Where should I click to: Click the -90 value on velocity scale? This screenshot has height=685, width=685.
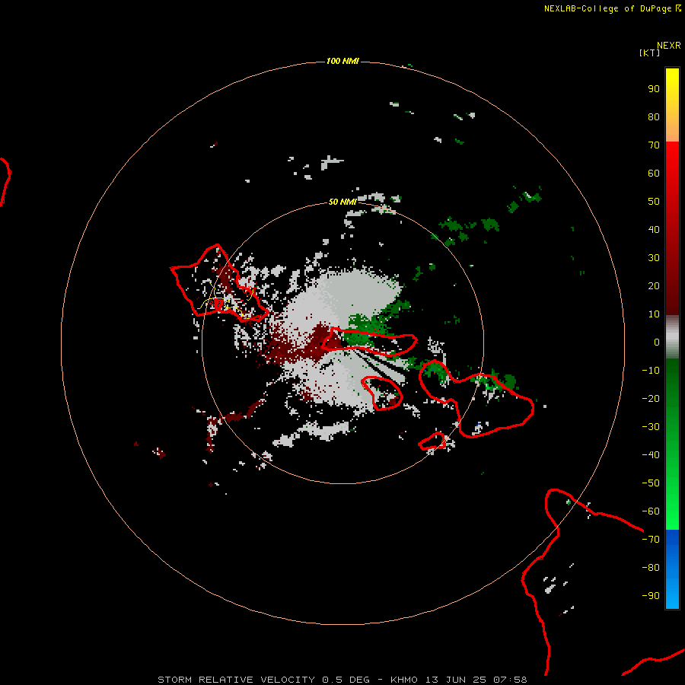[651, 596]
